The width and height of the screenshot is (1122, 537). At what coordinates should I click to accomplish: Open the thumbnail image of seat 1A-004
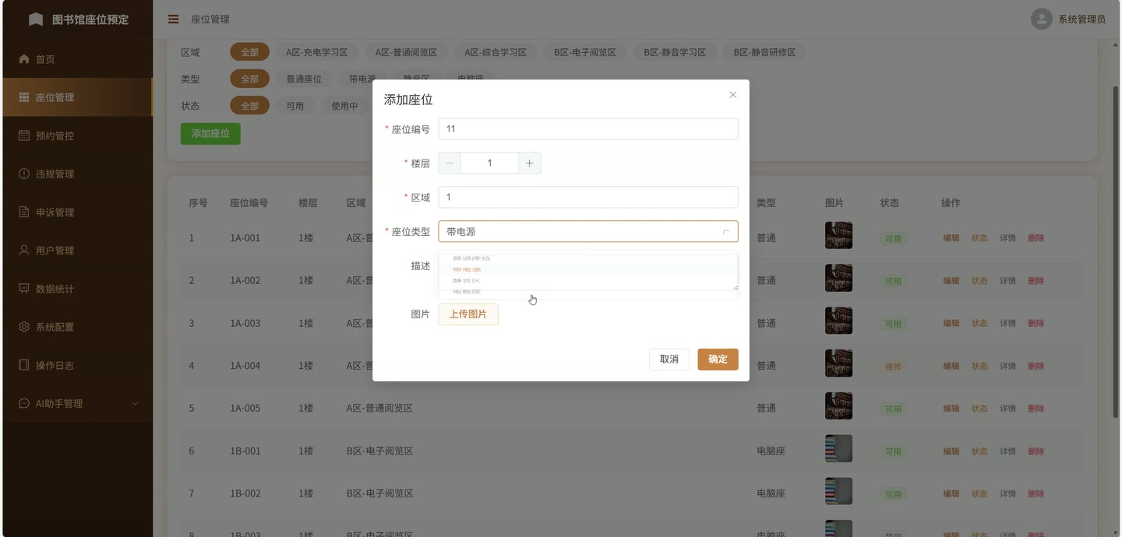point(838,363)
